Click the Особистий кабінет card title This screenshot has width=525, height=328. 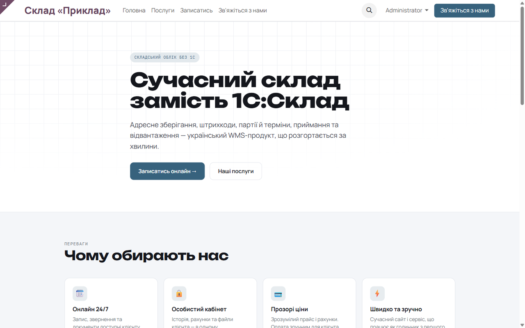[199, 309]
